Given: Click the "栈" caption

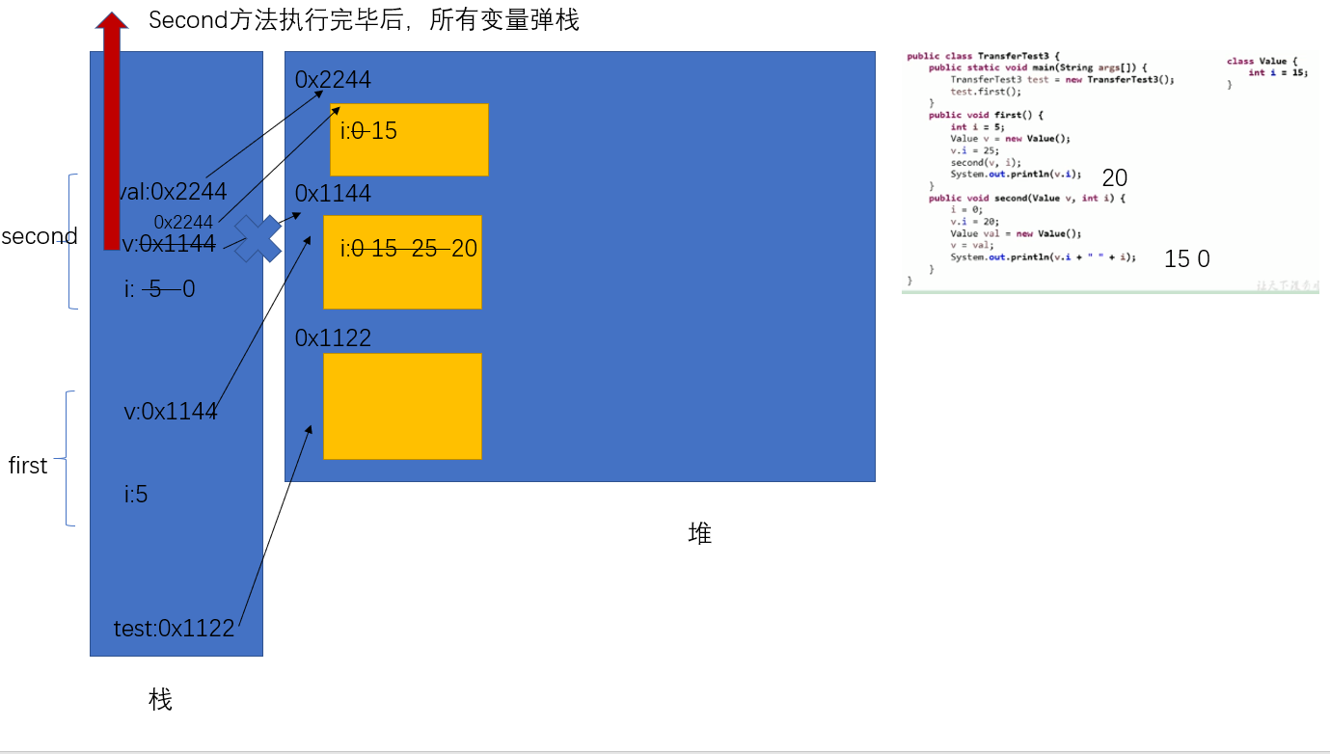Looking at the screenshot, I should (160, 700).
